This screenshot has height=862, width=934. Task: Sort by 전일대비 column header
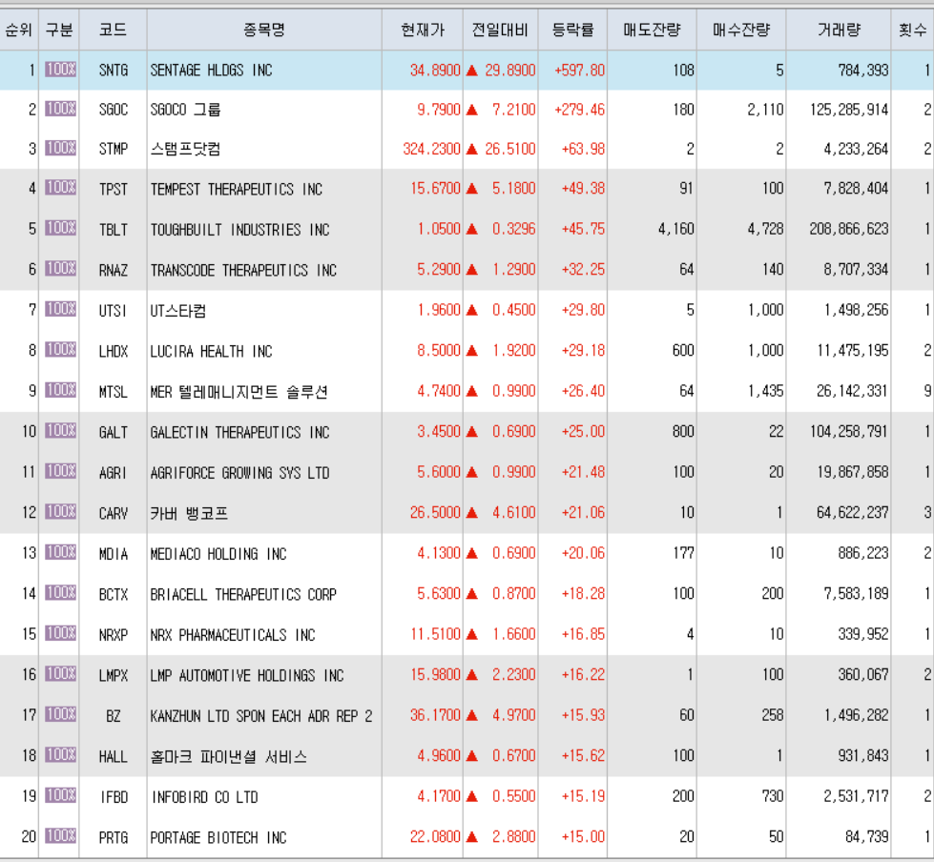tap(500, 30)
